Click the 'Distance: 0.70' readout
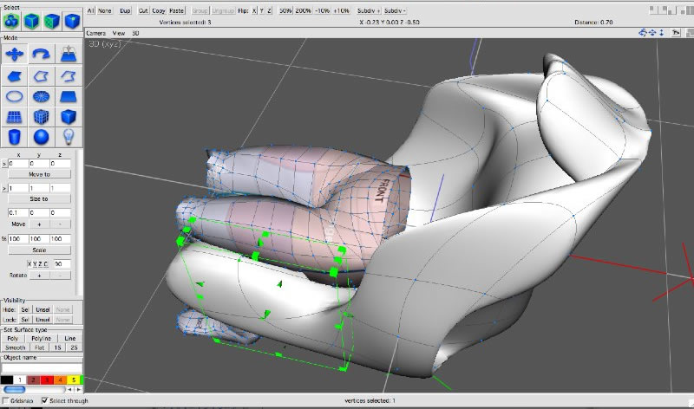Image resolution: width=694 pixels, height=409 pixels. (x=593, y=23)
